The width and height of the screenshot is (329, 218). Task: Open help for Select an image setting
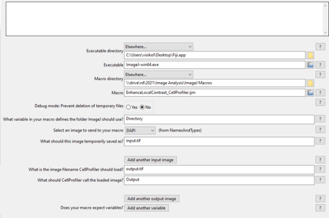[320, 130]
